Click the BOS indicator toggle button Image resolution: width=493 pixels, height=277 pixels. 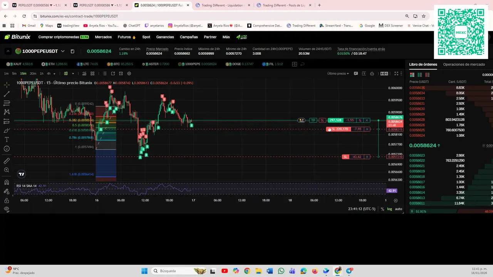coord(384,73)
